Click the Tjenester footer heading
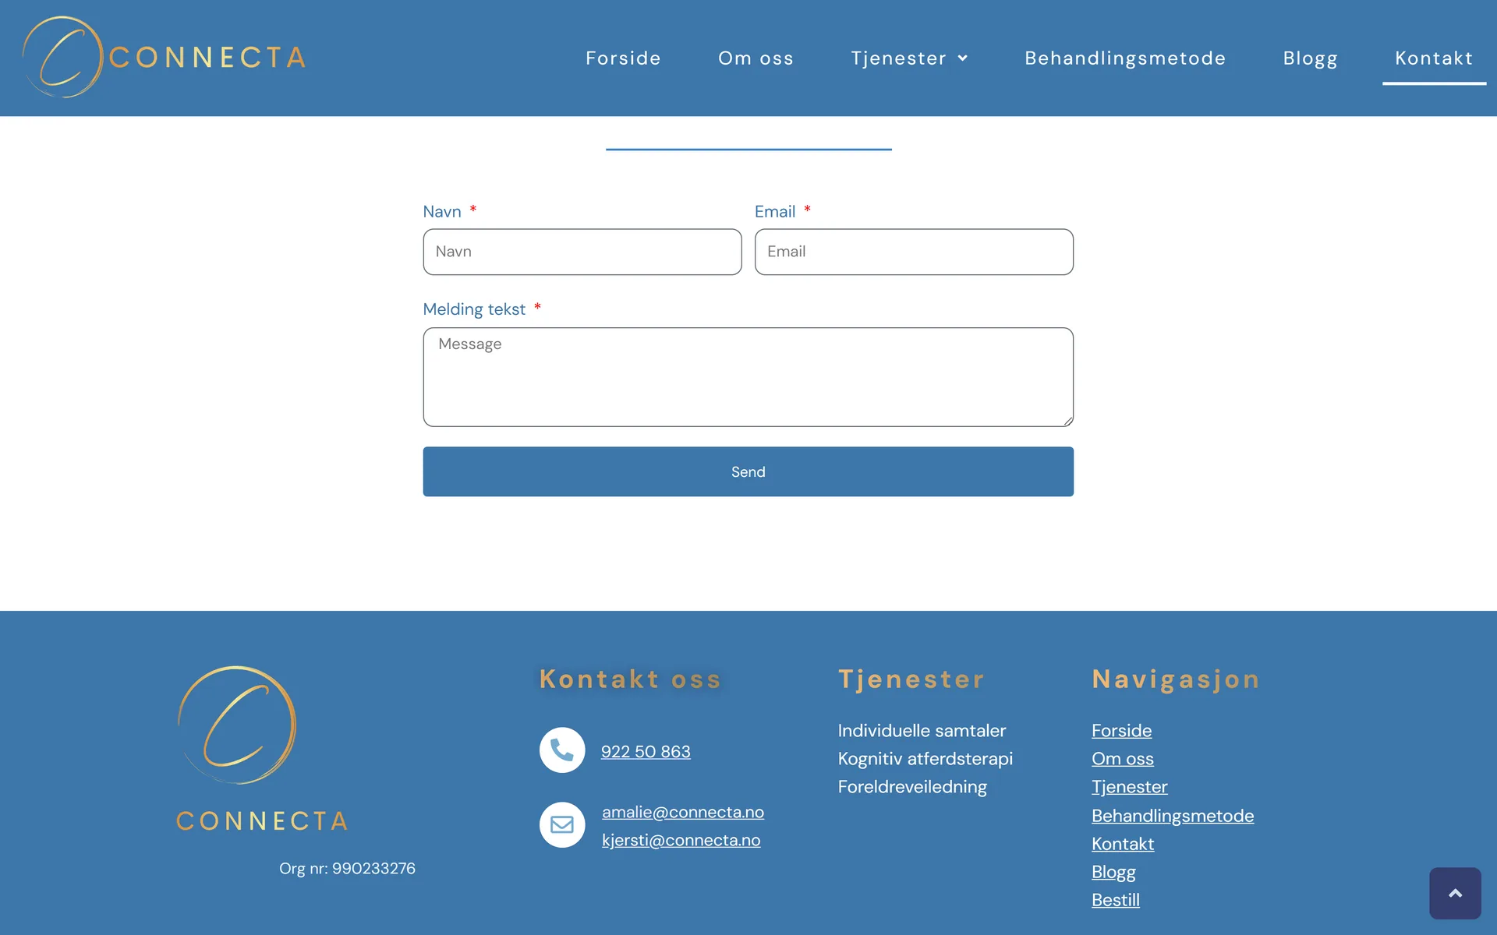This screenshot has width=1497, height=935. pos(911,679)
